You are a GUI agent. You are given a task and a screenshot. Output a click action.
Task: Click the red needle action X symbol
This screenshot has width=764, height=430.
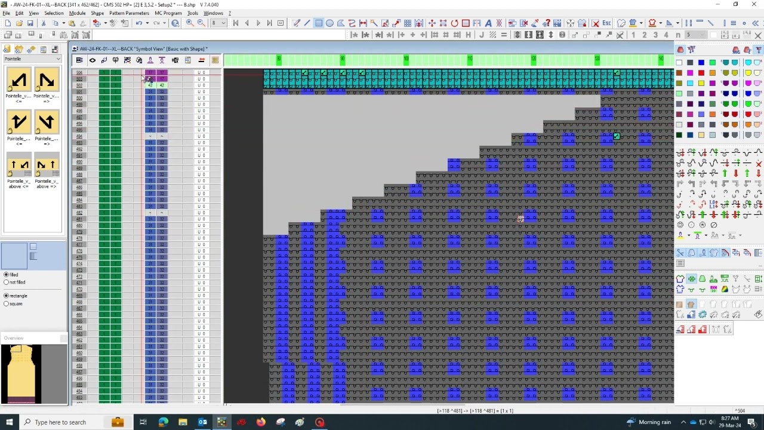click(759, 164)
